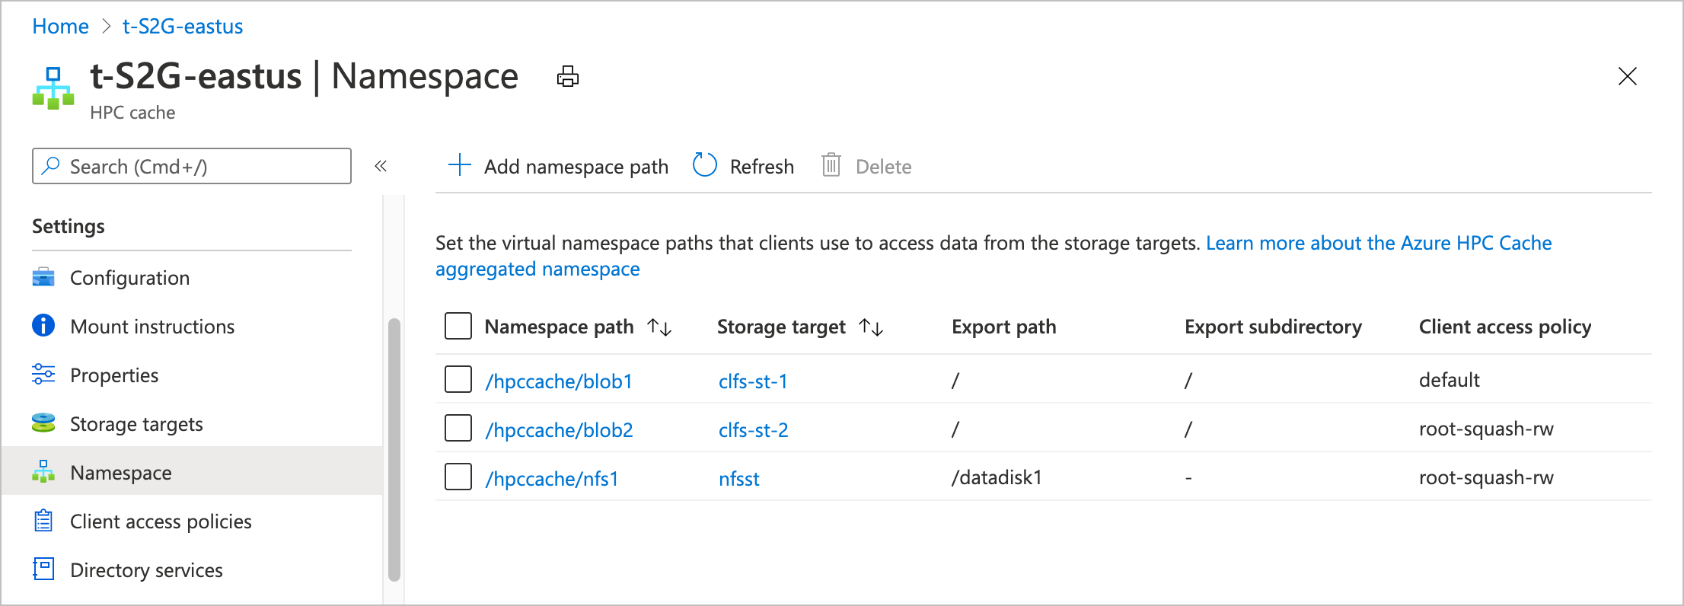This screenshot has height=606, width=1684.
Task: Click the Directory services icon
Action: pyautogui.click(x=43, y=569)
